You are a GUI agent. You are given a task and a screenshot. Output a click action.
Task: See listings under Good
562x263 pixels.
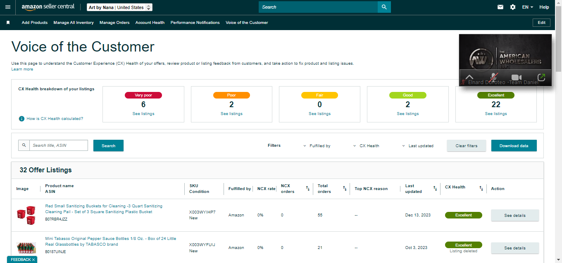(x=408, y=114)
